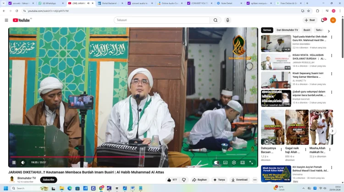Open options for Kisah Nyata Sholawat Burdah video
Screen dimensions: 344x192
pos(332,56)
